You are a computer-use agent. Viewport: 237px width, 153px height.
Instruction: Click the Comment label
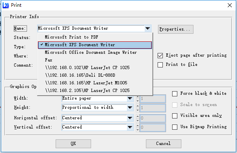(x=23, y=65)
